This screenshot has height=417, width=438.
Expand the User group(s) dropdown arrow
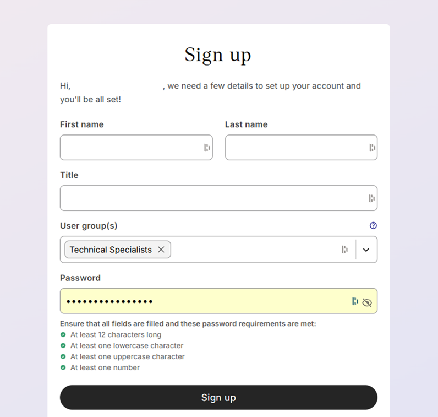click(x=366, y=250)
